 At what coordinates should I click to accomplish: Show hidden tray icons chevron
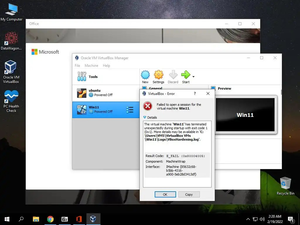(248, 219)
